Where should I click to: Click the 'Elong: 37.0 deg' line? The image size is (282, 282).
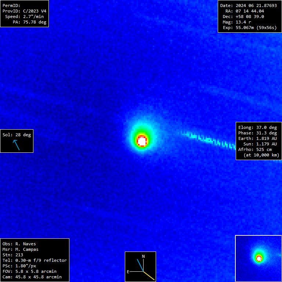(257, 127)
